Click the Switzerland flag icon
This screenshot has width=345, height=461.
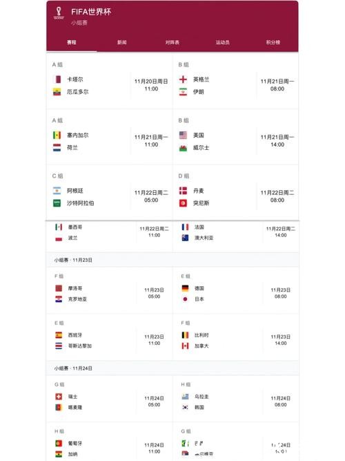pyautogui.click(x=59, y=397)
